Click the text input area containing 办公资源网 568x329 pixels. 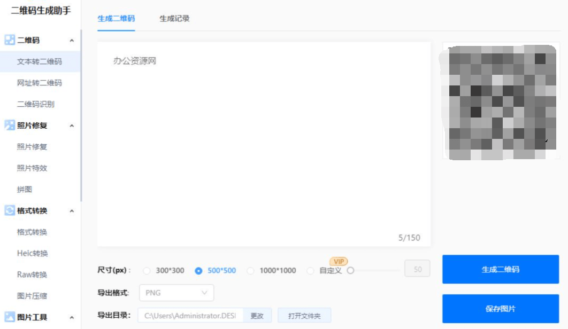[x=264, y=144]
